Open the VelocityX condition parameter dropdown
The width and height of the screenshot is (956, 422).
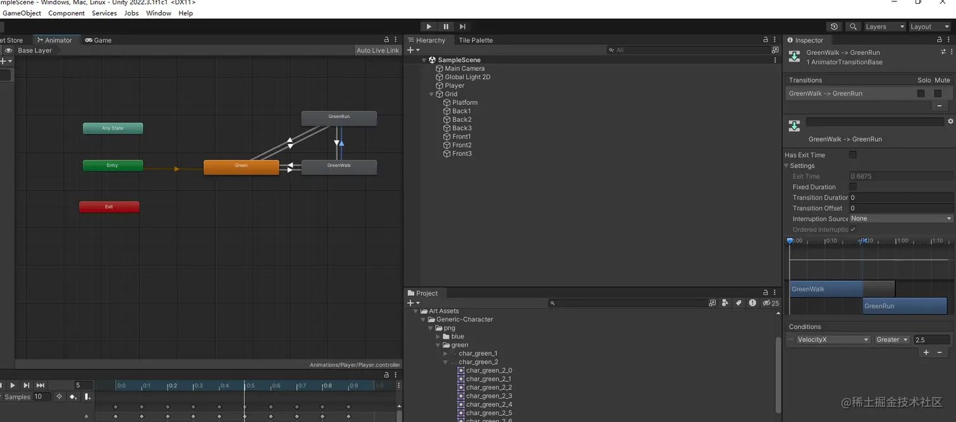coord(833,340)
